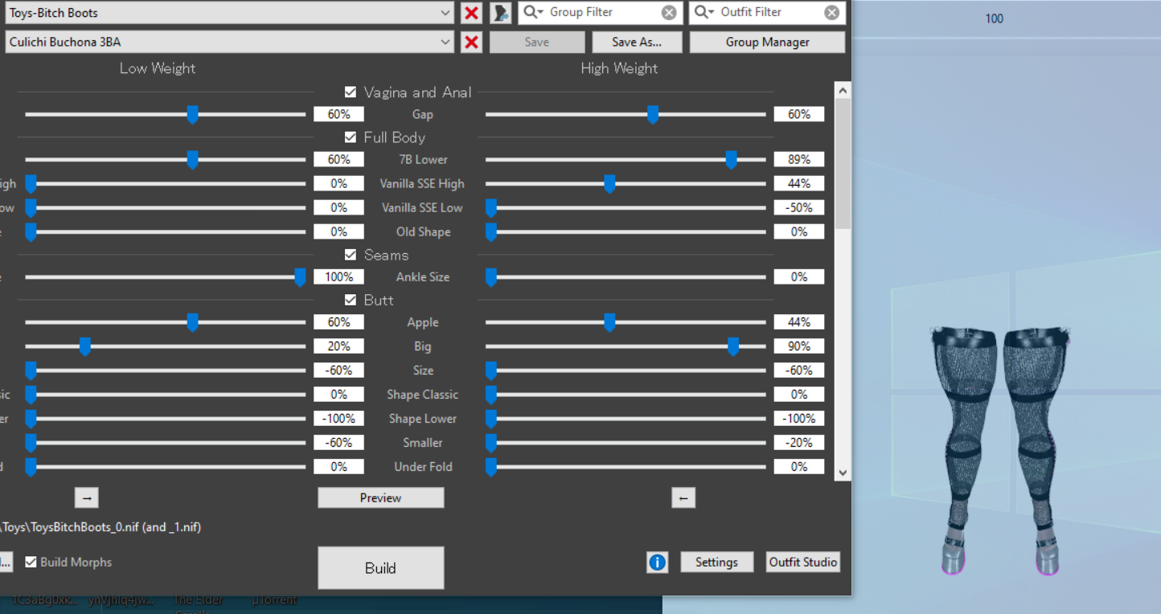Open the Group Manager

coord(767,42)
